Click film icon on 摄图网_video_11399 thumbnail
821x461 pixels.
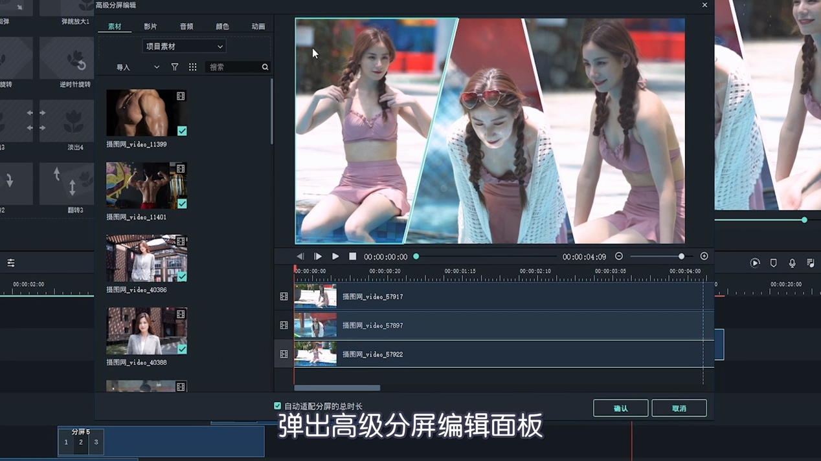(x=181, y=96)
